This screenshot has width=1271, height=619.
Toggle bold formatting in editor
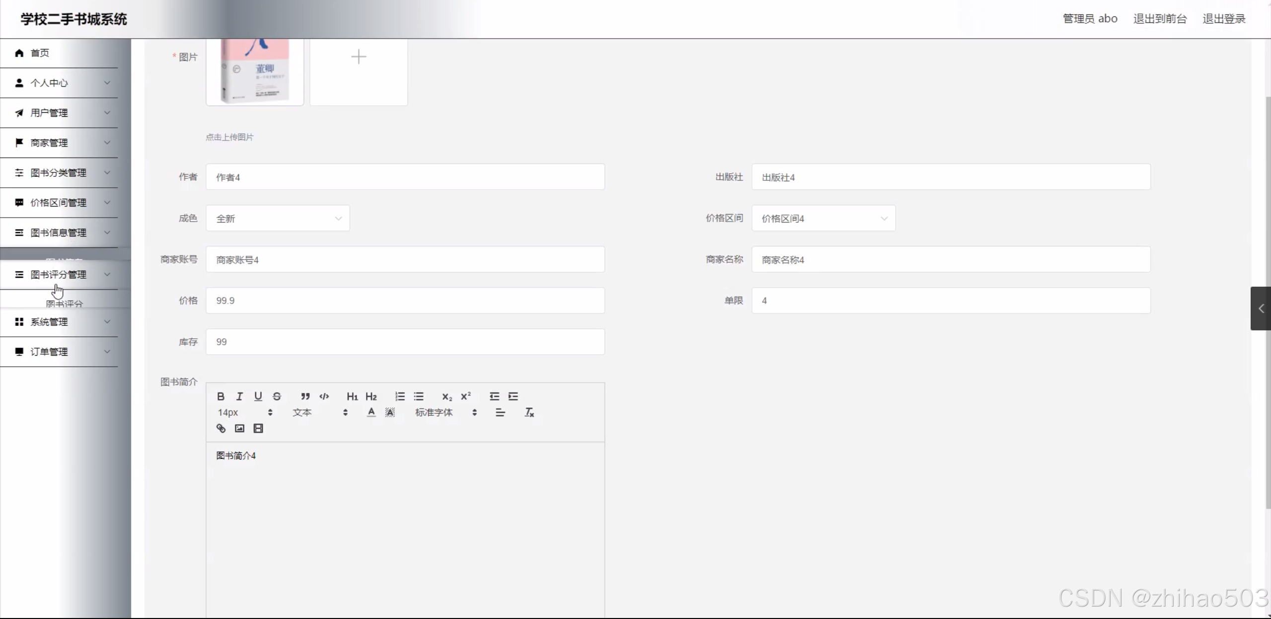point(221,396)
